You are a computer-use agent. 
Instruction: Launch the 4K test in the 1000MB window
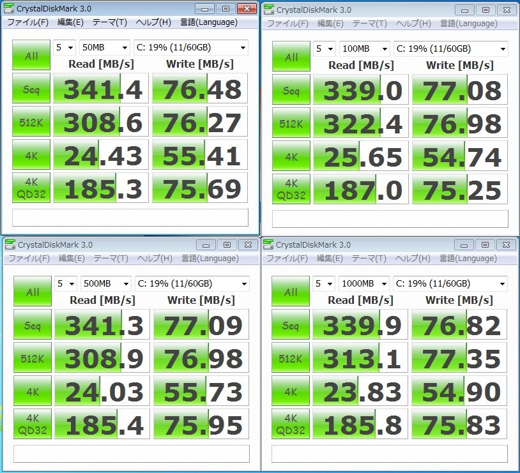(x=291, y=391)
